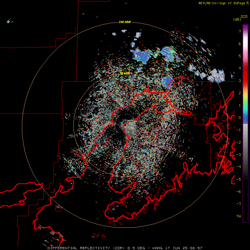Click the -4 value on the color scale
The height and width of the screenshot is (250, 250).
(x=239, y=167)
